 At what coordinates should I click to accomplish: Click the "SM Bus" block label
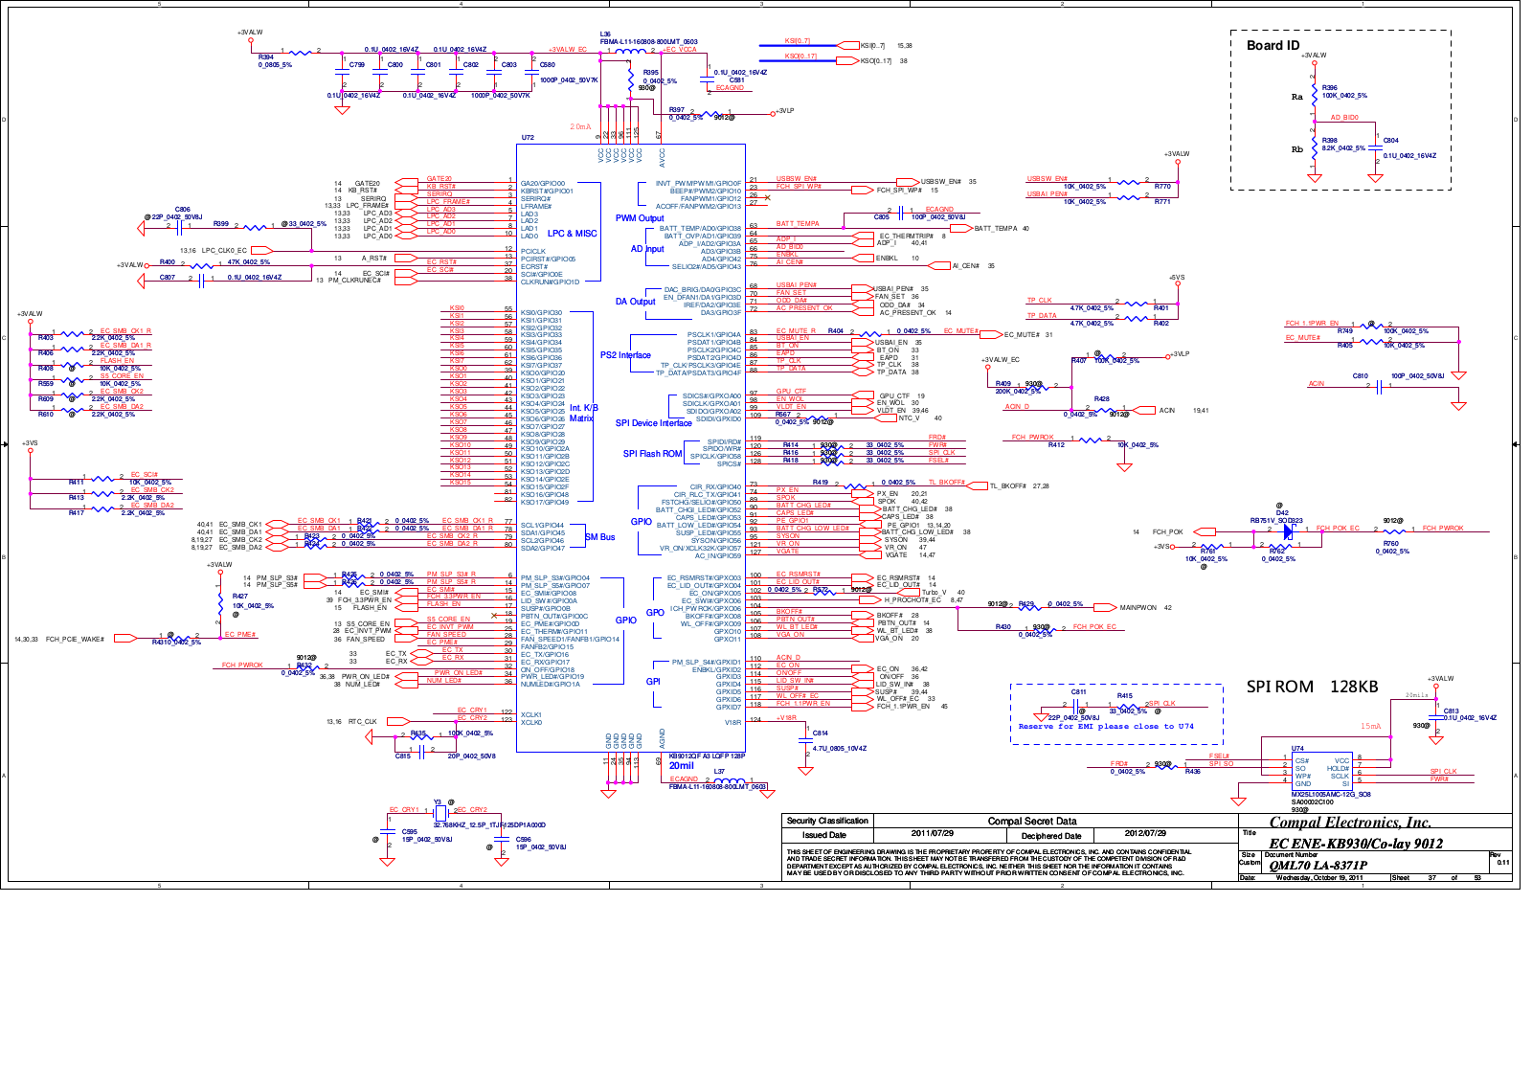pos(599,537)
